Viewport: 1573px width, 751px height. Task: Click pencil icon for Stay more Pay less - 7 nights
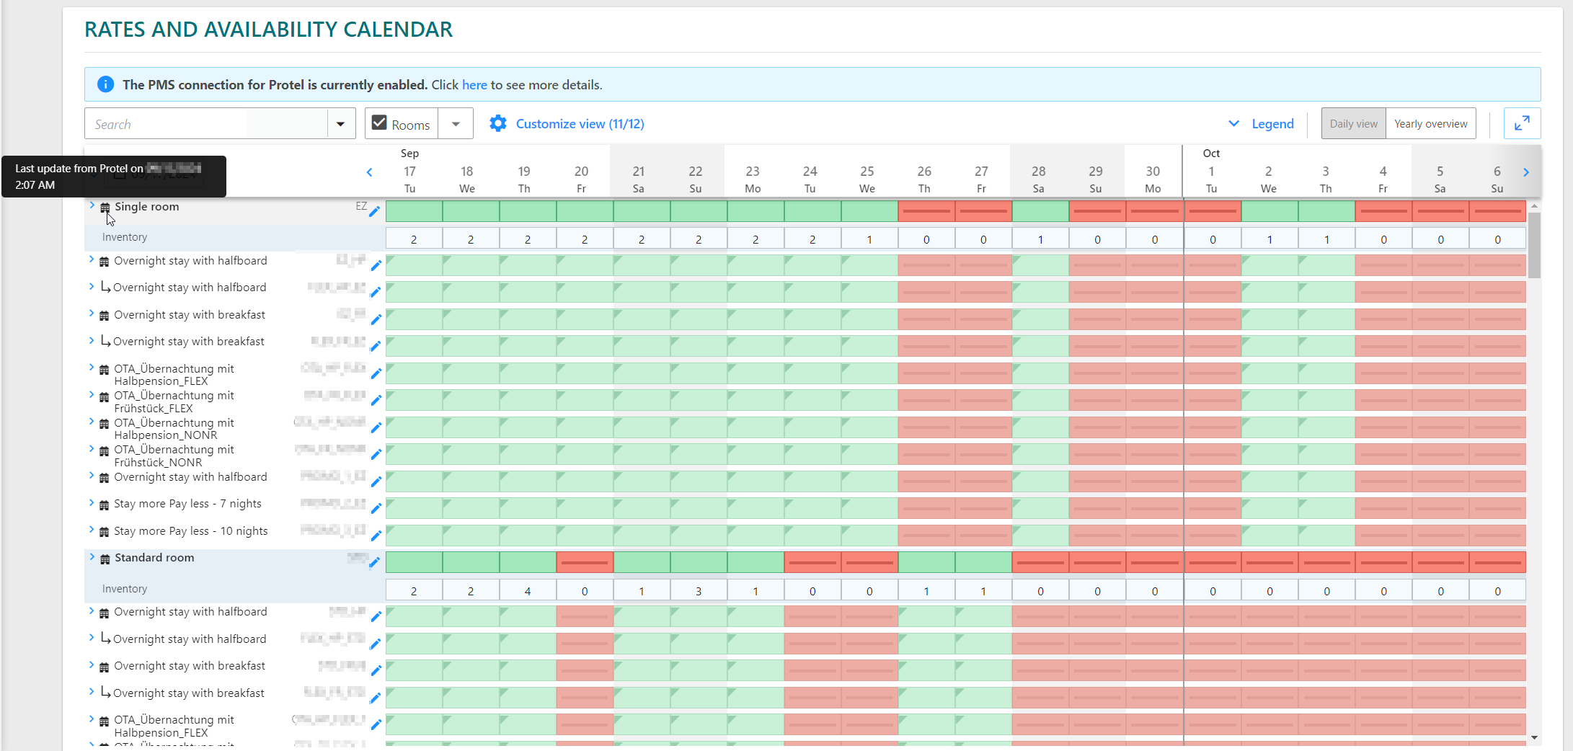point(376,508)
